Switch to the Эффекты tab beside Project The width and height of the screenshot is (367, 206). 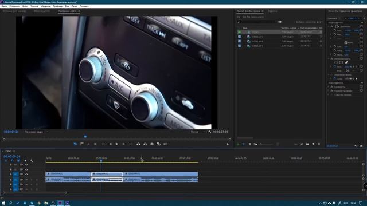tap(272, 11)
